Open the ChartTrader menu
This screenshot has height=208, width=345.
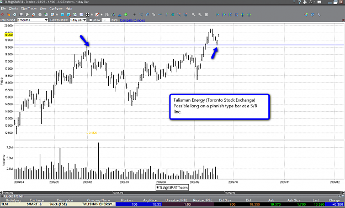(29, 8)
